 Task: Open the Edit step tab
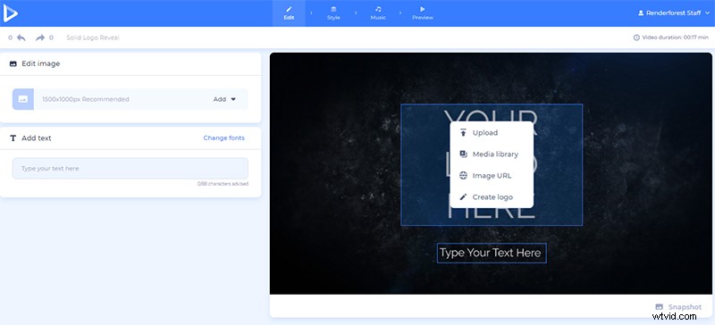click(289, 13)
